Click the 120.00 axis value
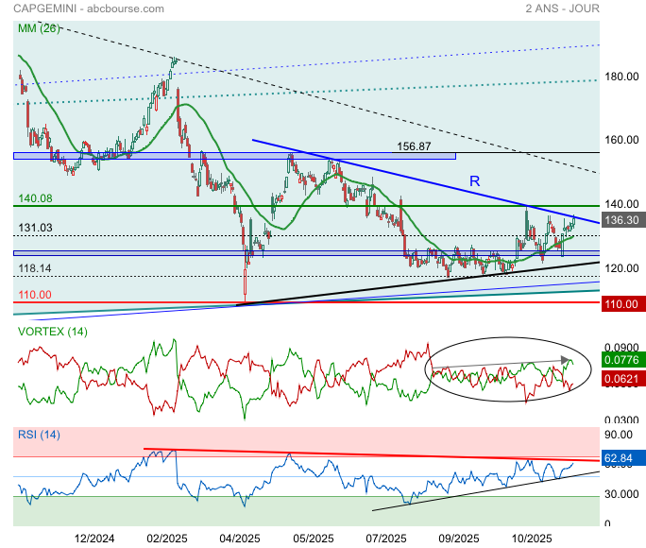This screenshot has height=548, width=646. pyautogui.click(x=621, y=268)
